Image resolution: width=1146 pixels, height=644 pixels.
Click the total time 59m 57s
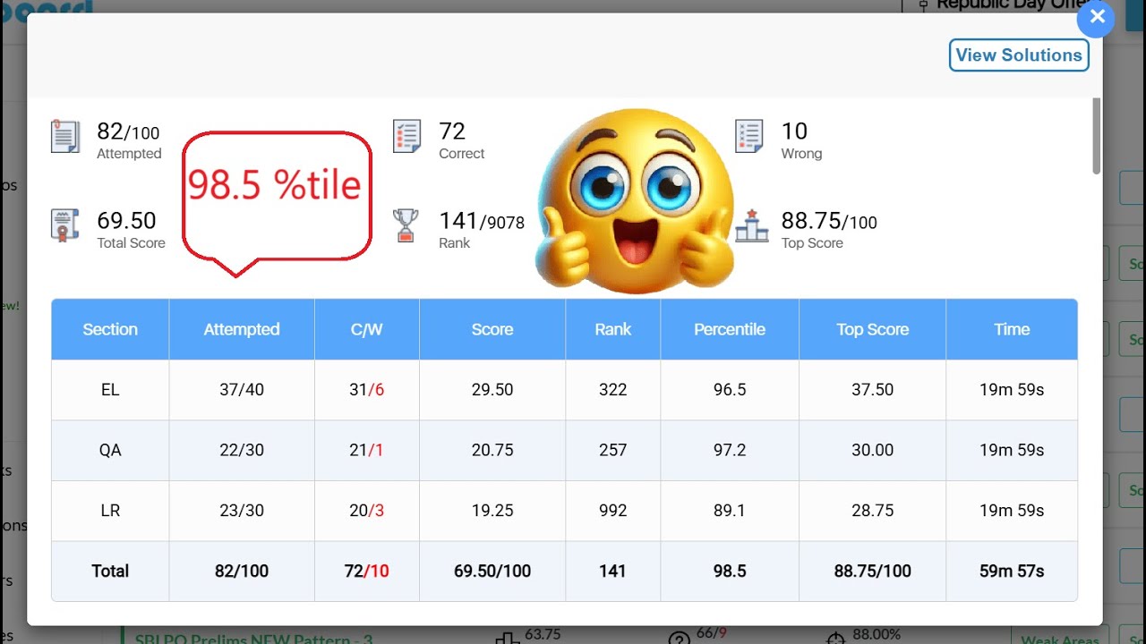click(x=1012, y=571)
